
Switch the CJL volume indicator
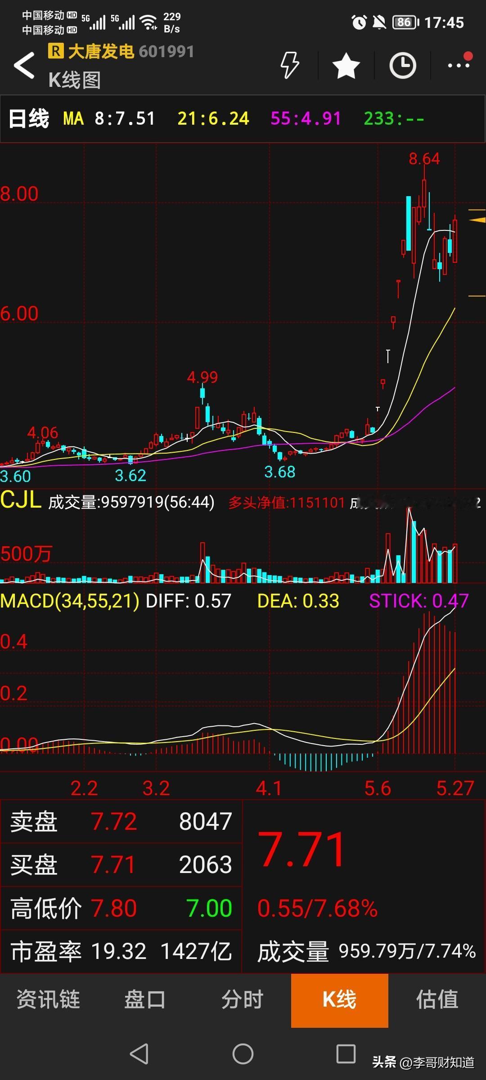(21, 500)
